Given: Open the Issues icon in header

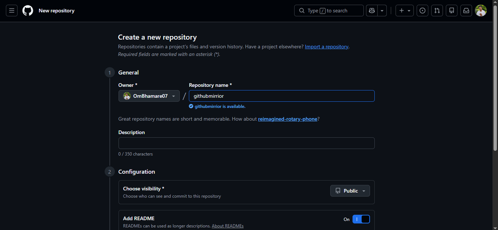Looking at the screenshot, I should 423,10.
